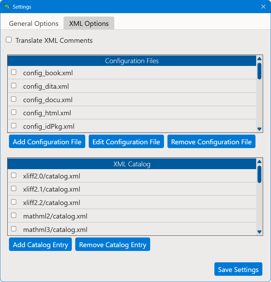Select the mathml2/catalog.xml entry text
This screenshot has height=282, width=271.
[55, 216]
